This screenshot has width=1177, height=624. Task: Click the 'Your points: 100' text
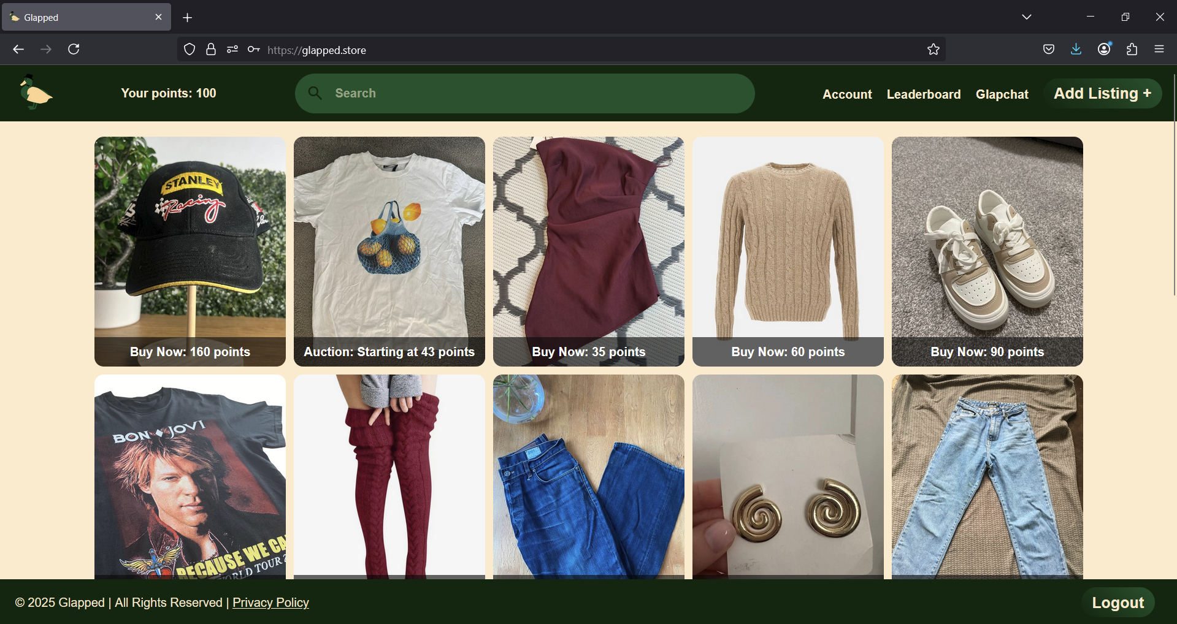169,93
